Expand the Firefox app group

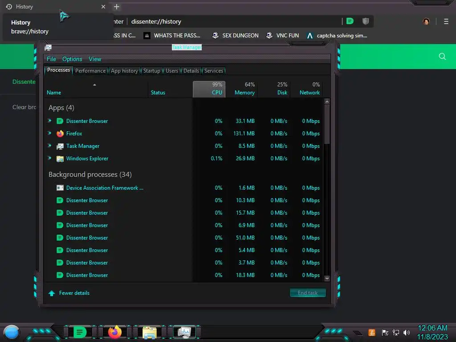(50, 133)
